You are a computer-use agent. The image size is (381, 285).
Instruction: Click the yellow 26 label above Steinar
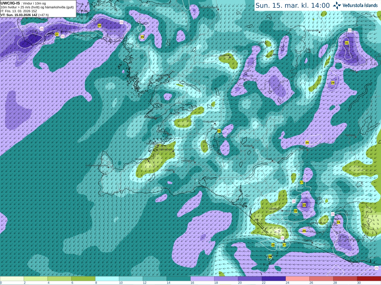pos(304,231)
